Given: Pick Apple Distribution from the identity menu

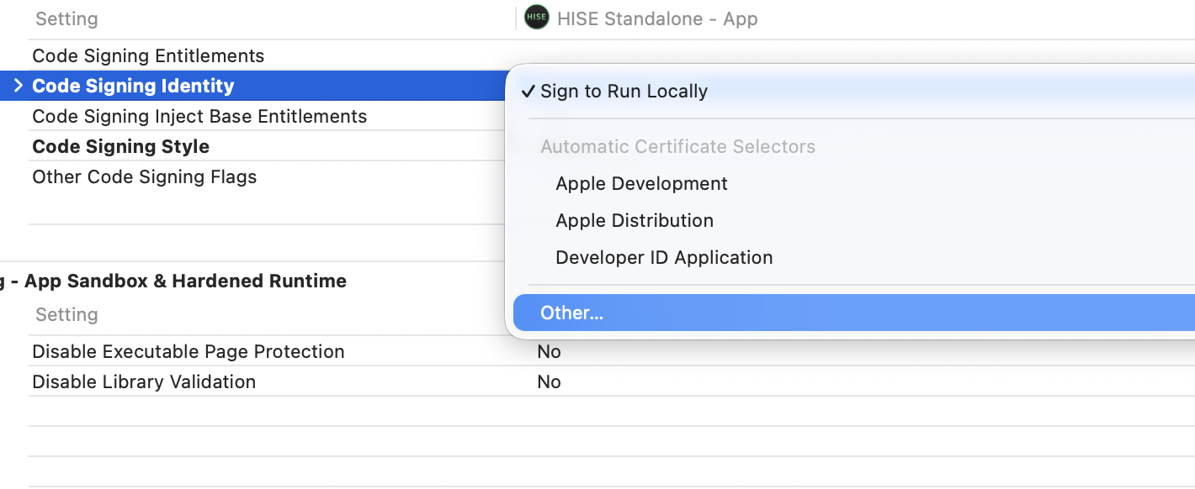Looking at the screenshot, I should tap(634, 220).
